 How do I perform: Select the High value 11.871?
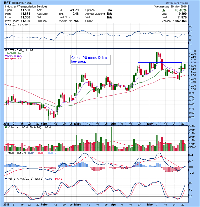point(25,14)
